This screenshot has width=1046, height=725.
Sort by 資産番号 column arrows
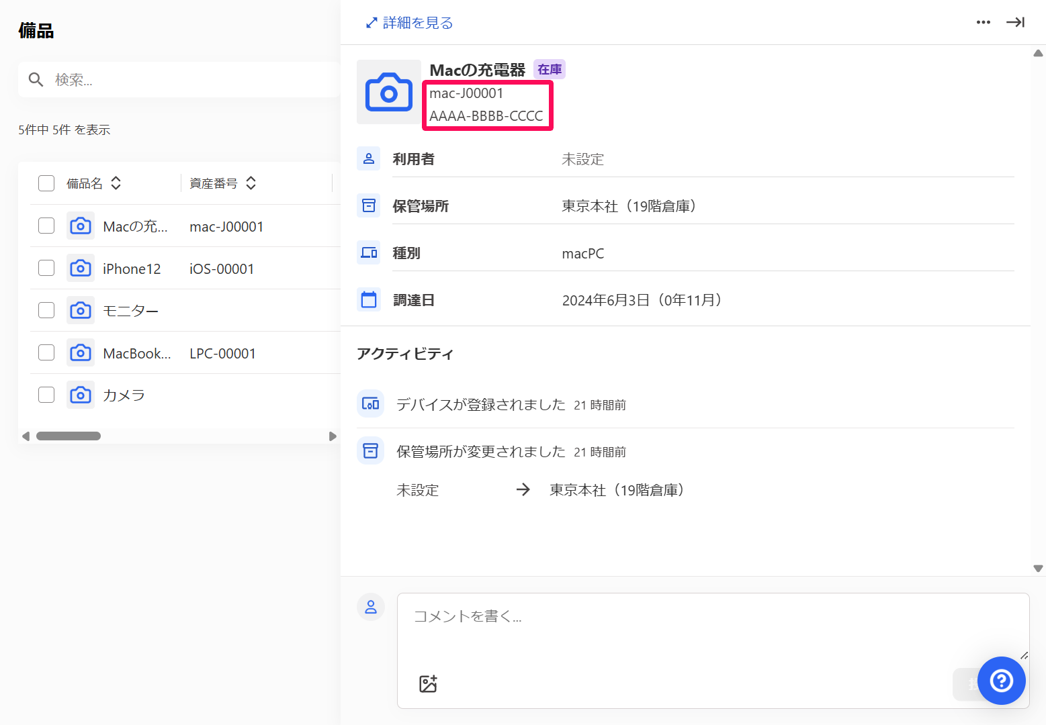251,183
